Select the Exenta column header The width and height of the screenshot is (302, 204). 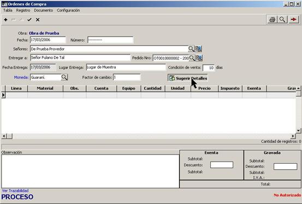pos(254,88)
